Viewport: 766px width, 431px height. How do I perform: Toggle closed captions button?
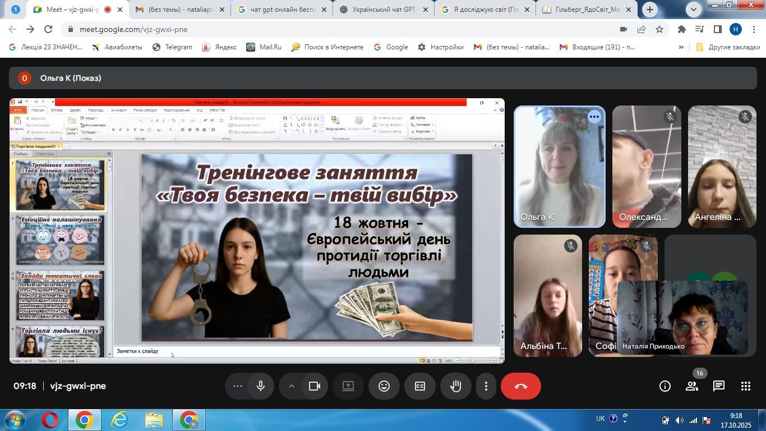coord(419,386)
